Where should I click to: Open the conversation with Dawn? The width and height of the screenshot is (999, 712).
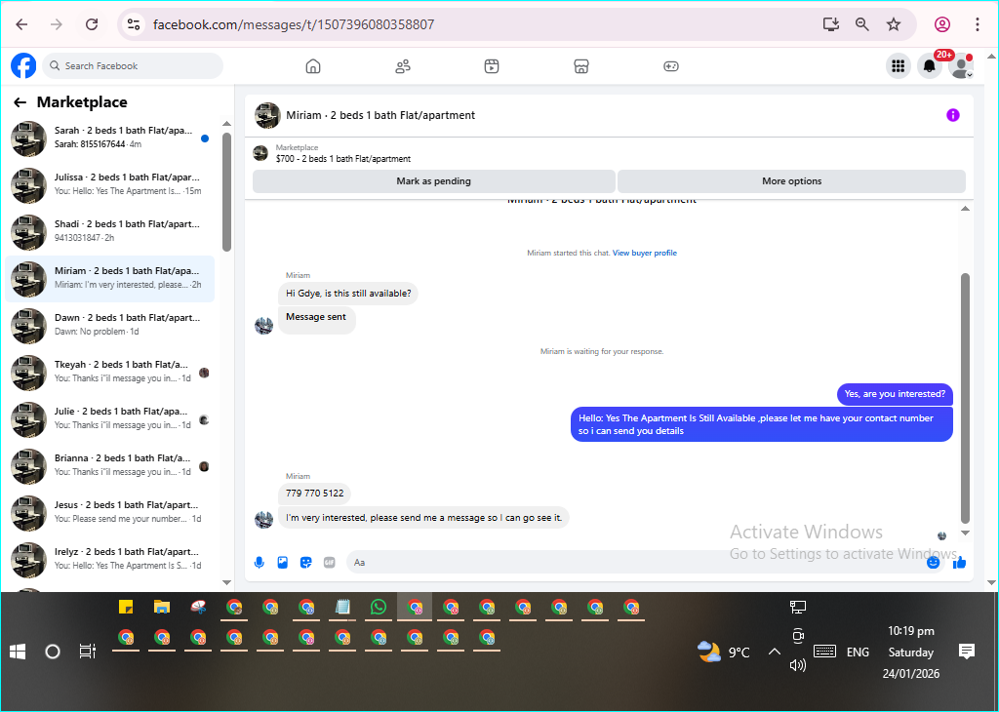tap(109, 326)
